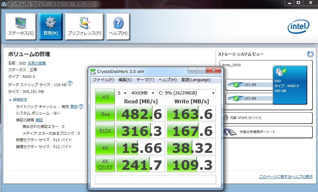Select the internal ATAPI device entry
This screenshot has width=318, height=192.
tap(268, 118)
